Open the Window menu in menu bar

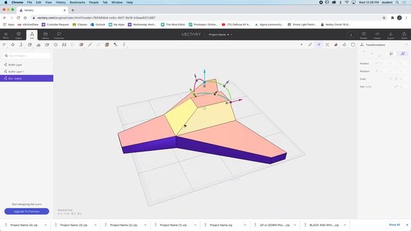point(117,3)
